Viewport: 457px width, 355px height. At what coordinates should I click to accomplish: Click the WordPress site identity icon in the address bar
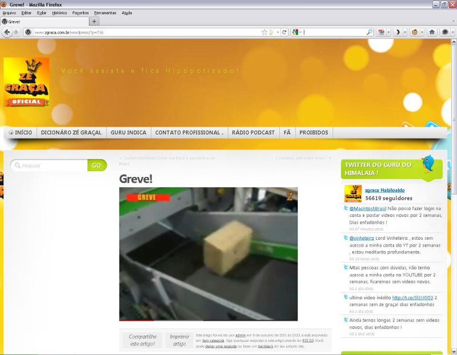(27, 32)
